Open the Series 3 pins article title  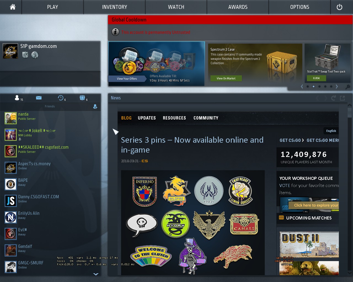pyautogui.click(x=192, y=145)
